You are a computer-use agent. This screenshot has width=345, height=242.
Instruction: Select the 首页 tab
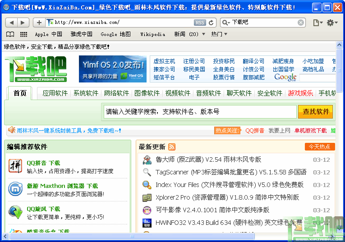click(20, 93)
